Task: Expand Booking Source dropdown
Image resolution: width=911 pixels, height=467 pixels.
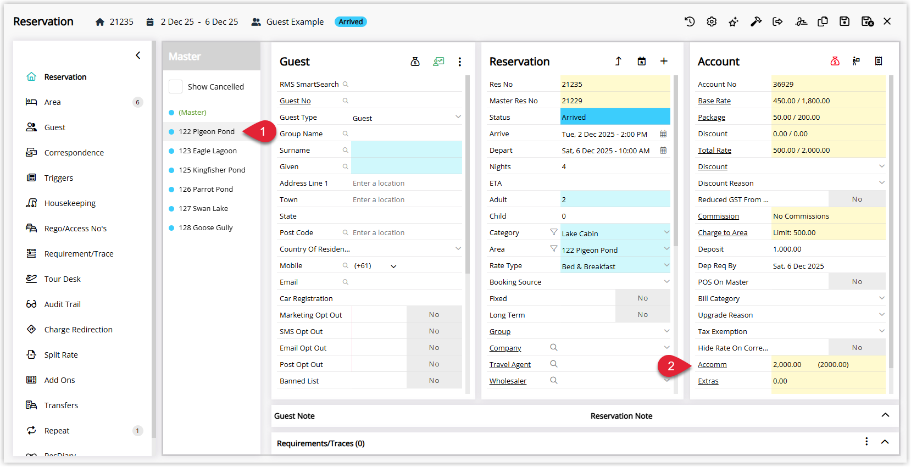Action: [666, 282]
